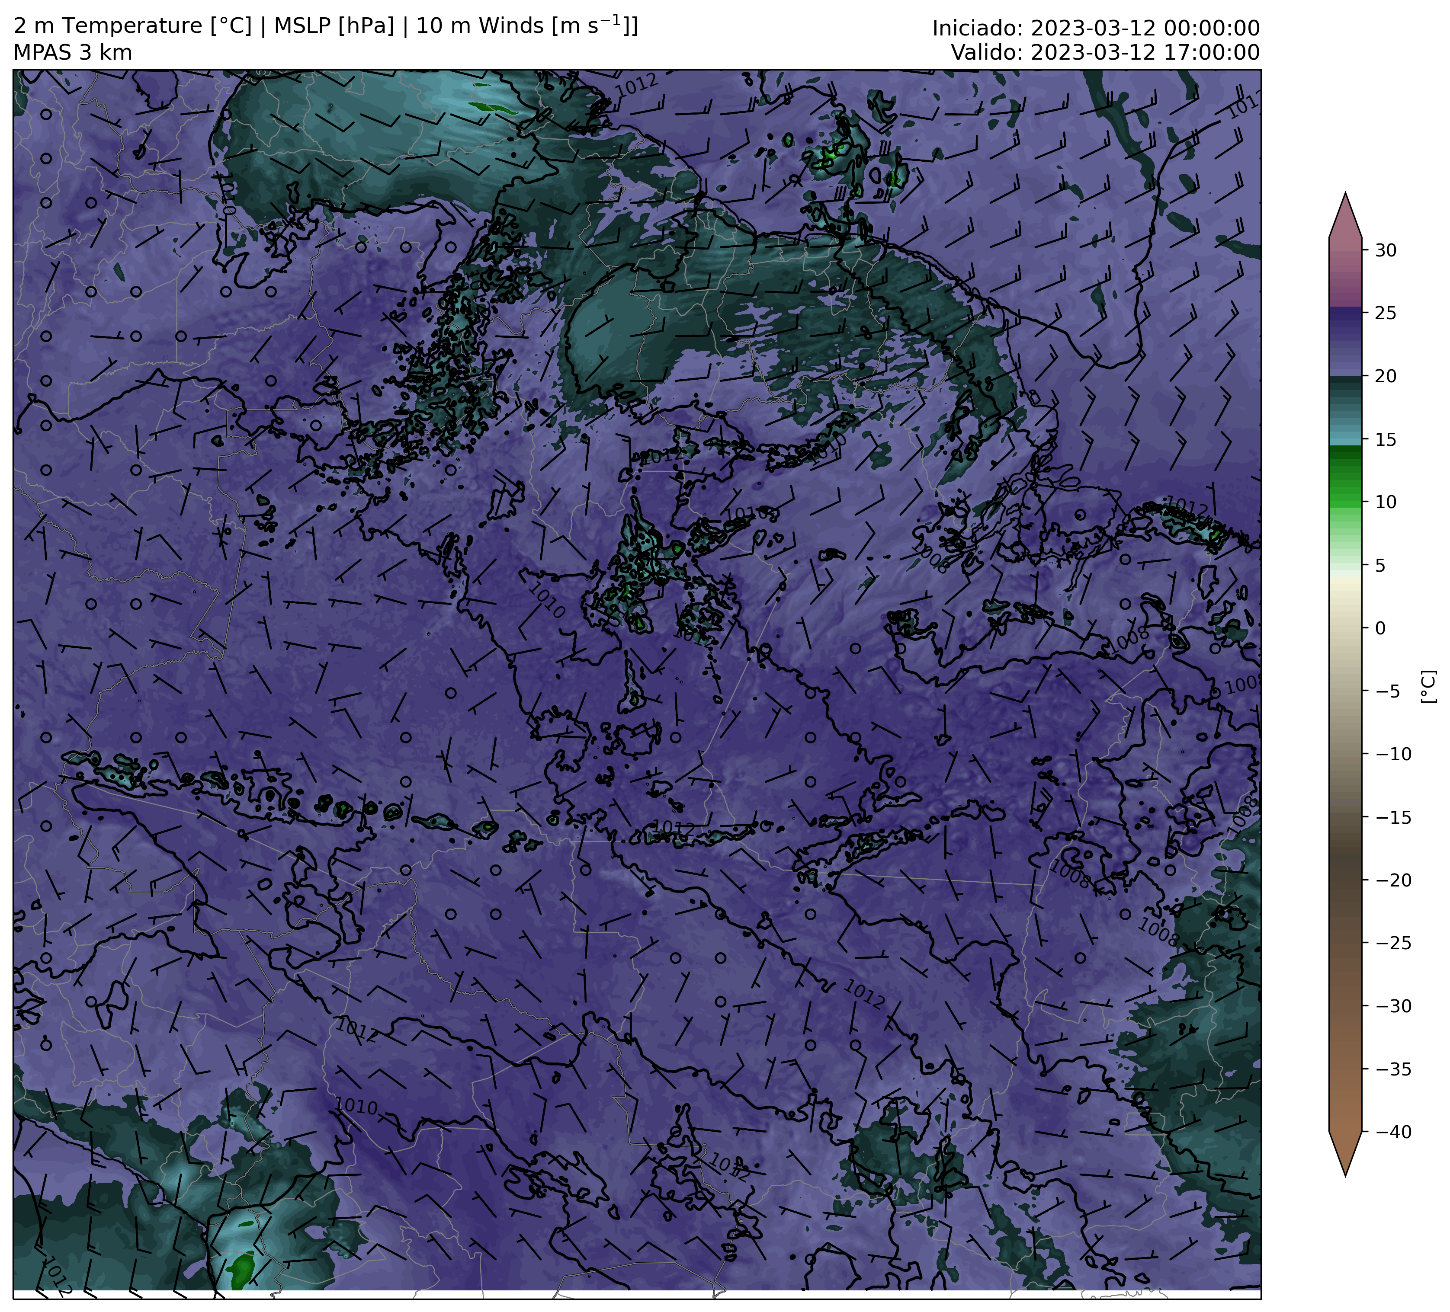Click the colorbar tick label 15

pyautogui.click(x=1386, y=439)
